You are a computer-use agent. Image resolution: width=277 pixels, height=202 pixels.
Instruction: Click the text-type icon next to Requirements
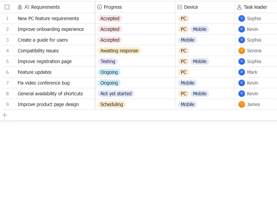[x=27, y=7]
